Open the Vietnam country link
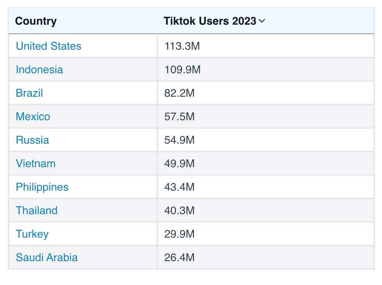The height and width of the screenshot is (285, 382). click(35, 164)
